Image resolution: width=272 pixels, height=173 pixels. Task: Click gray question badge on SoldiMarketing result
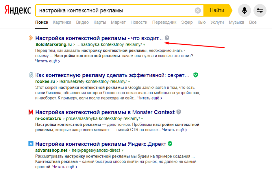coord(167,38)
